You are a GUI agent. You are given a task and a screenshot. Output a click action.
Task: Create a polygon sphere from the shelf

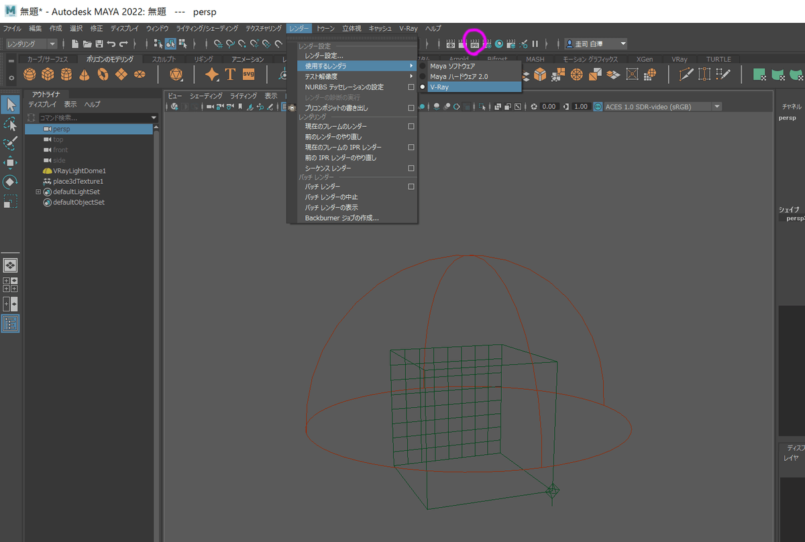pyautogui.click(x=30, y=74)
